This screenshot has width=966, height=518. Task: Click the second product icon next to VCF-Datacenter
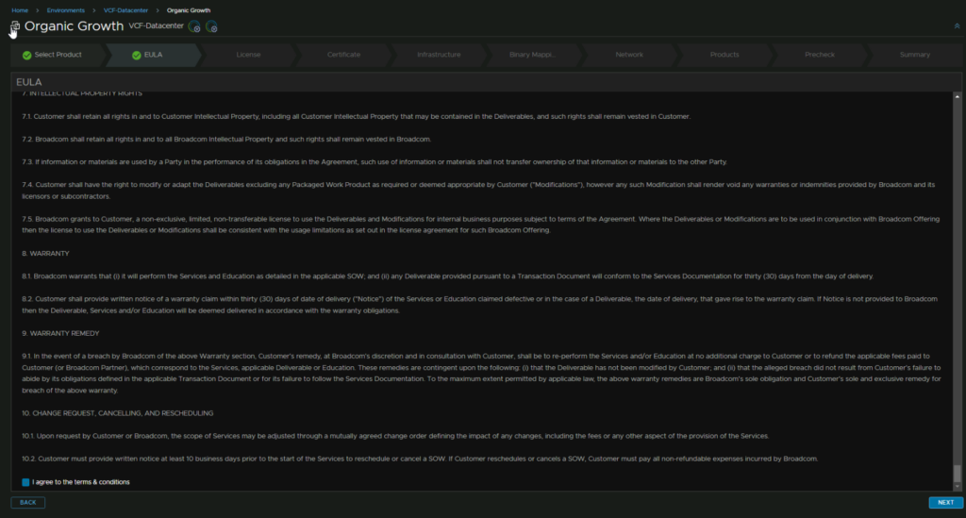point(211,26)
